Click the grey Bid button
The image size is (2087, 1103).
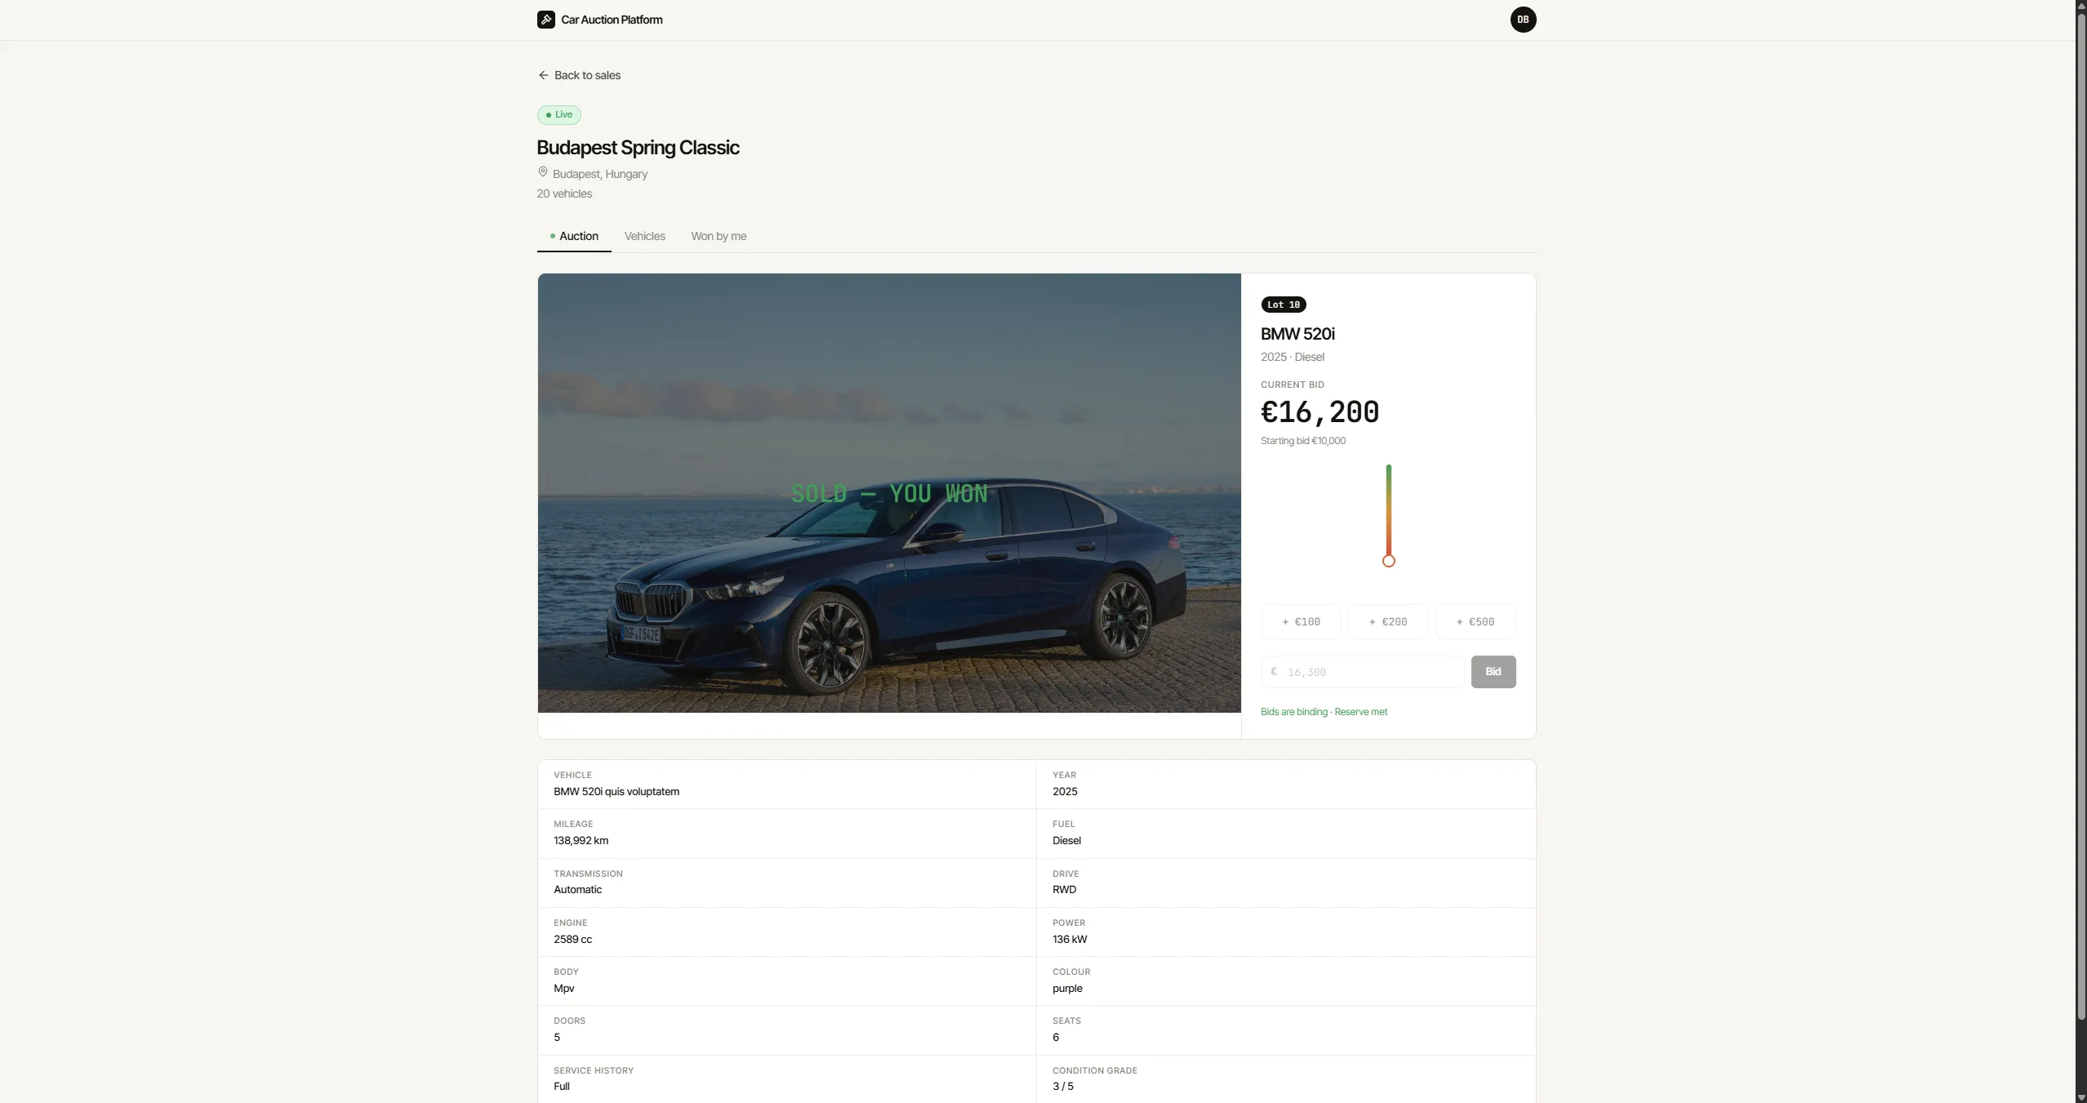click(1493, 672)
